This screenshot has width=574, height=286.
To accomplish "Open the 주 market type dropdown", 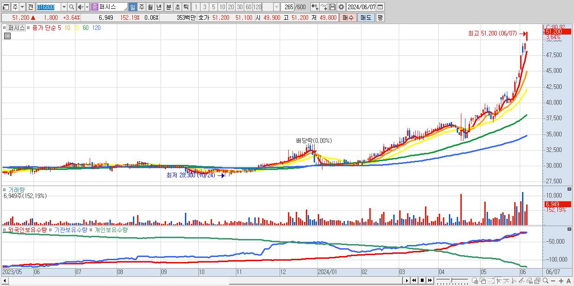I will [22, 7].
